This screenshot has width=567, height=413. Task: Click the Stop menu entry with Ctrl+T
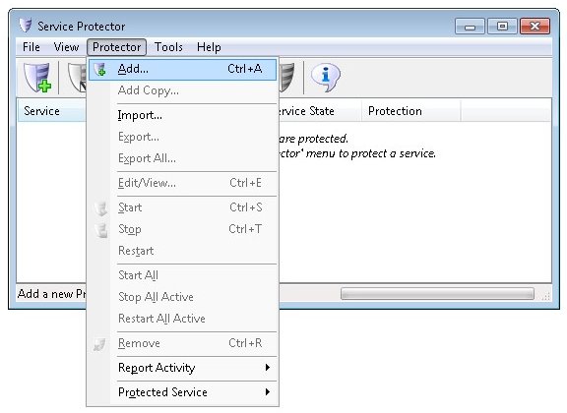point(183,229)
